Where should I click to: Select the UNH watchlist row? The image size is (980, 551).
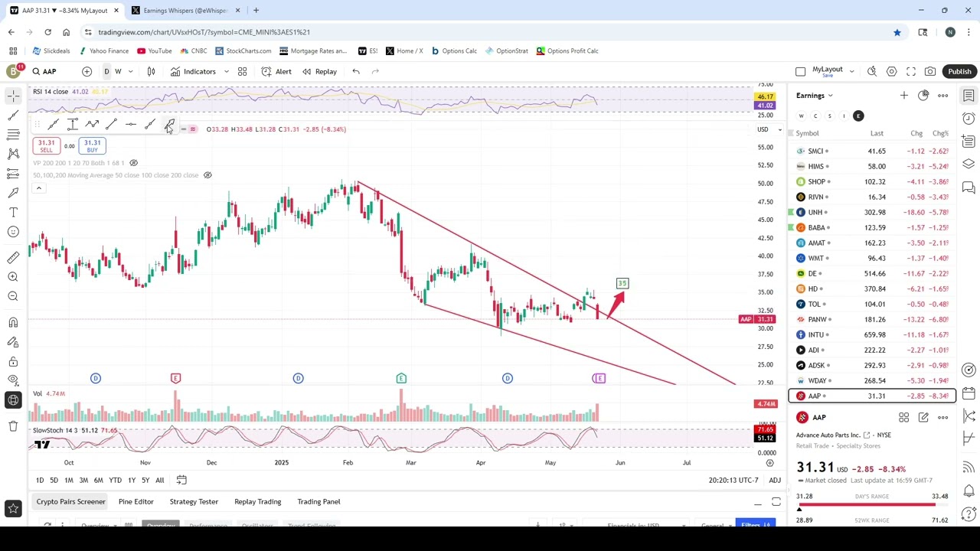872,212
